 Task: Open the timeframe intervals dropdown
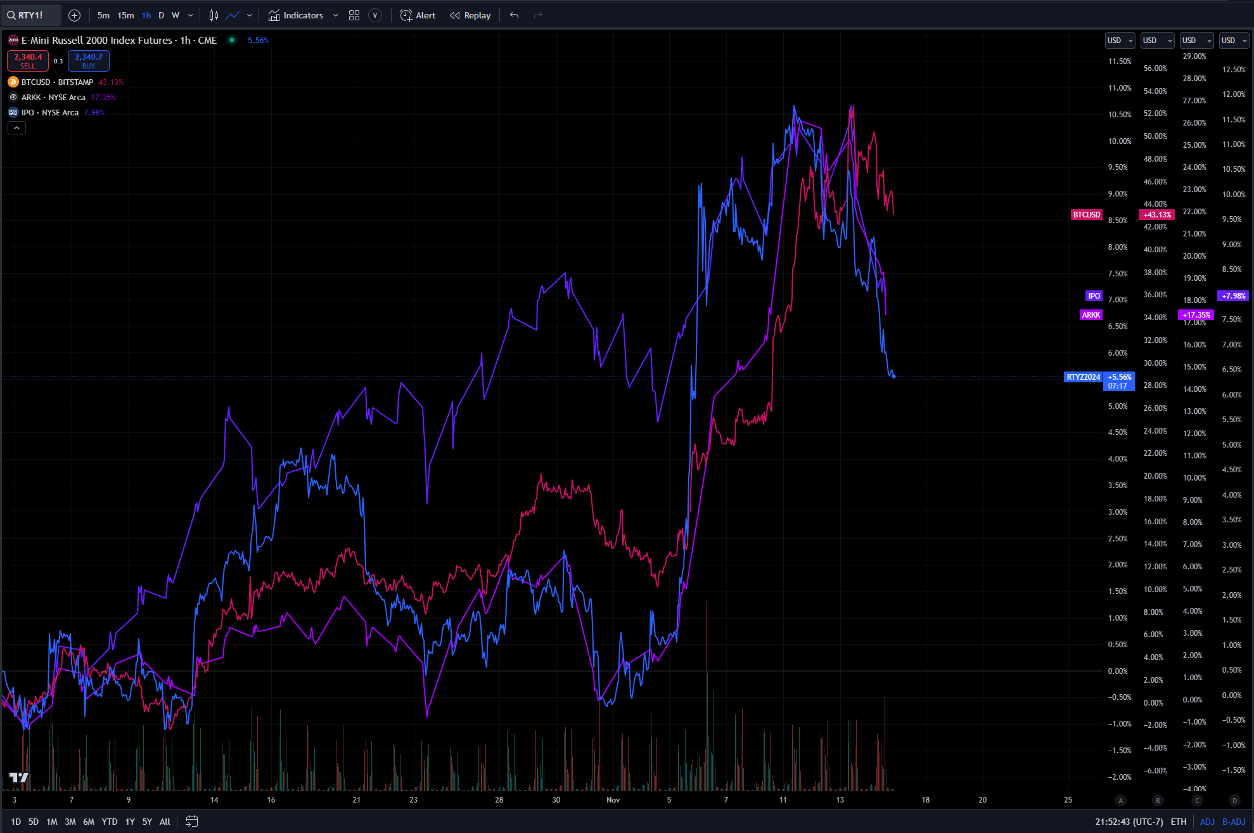coord(191,15)
